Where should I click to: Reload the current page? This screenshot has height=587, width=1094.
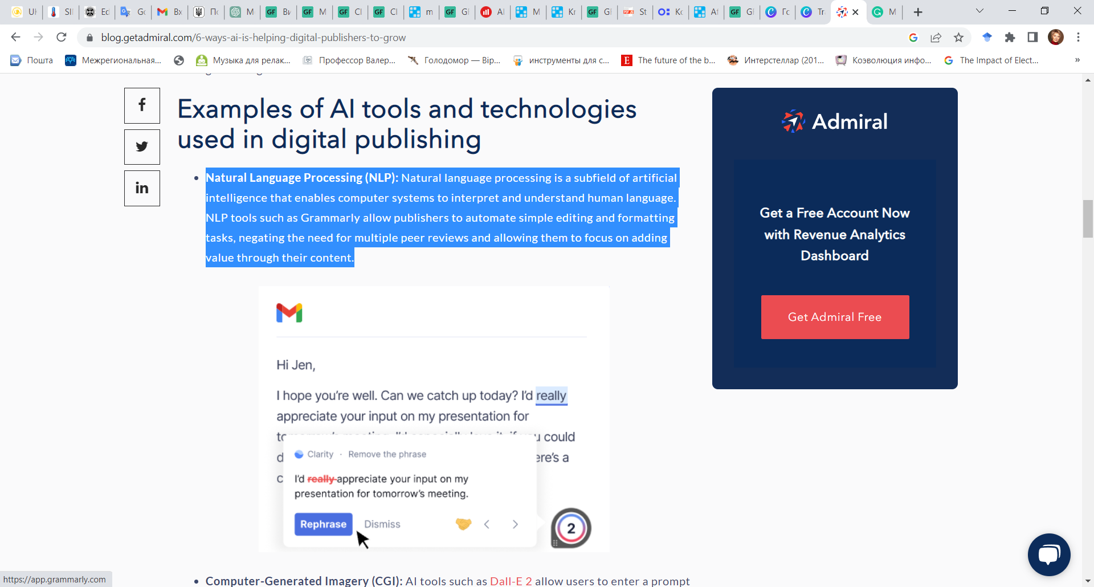[62, 37]
